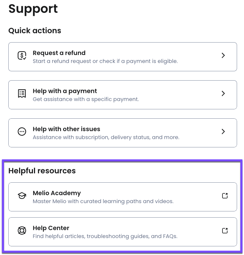
Task: Open the Melio Academy title link
Action: 56,193
